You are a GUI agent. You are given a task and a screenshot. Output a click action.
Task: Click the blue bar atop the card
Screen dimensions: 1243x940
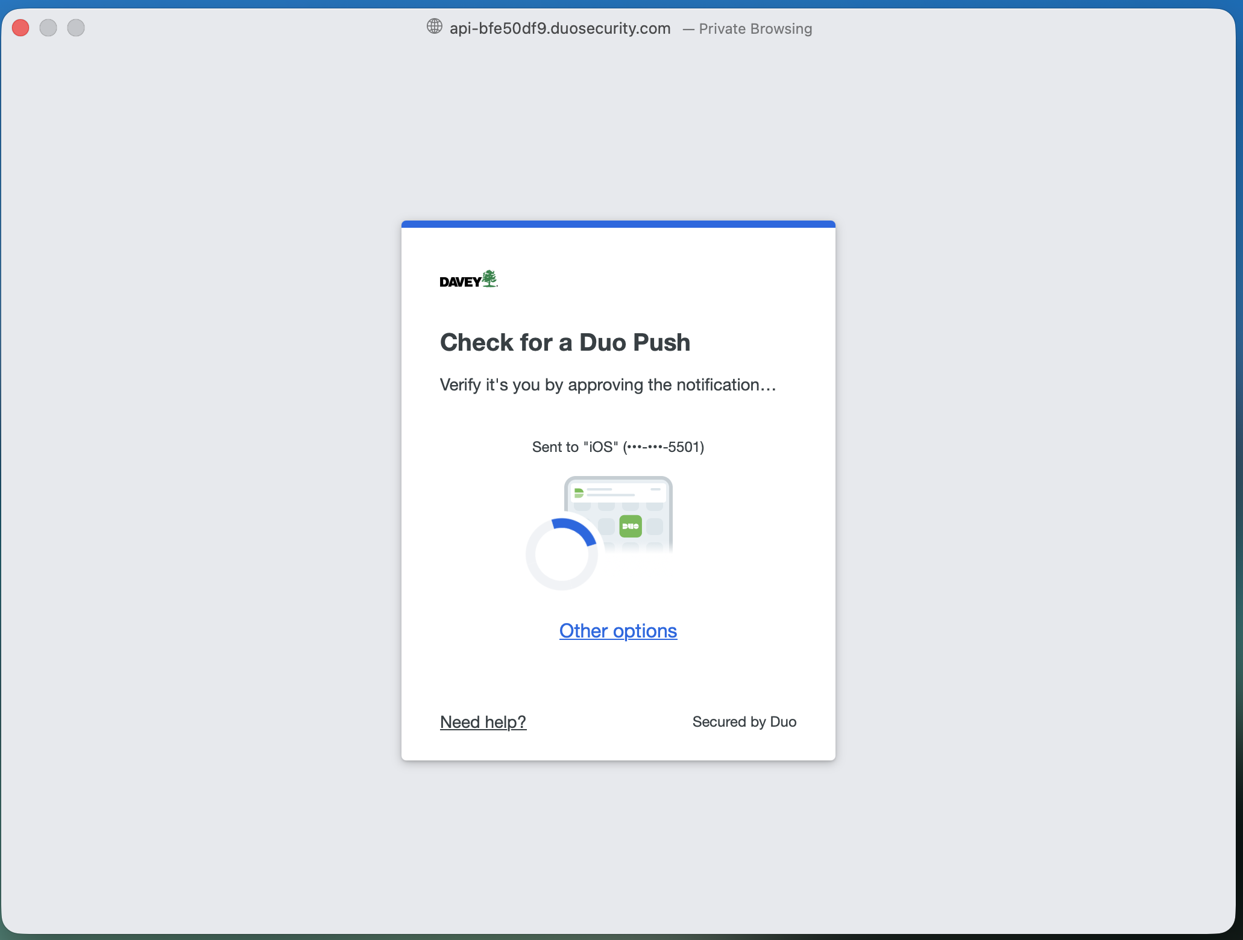pos(618,224)
